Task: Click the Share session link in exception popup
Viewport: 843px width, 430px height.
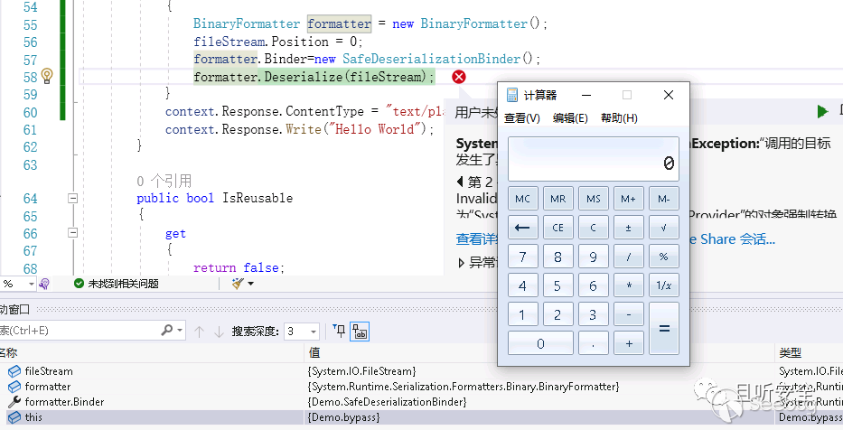Action: [x=732, y=239]
